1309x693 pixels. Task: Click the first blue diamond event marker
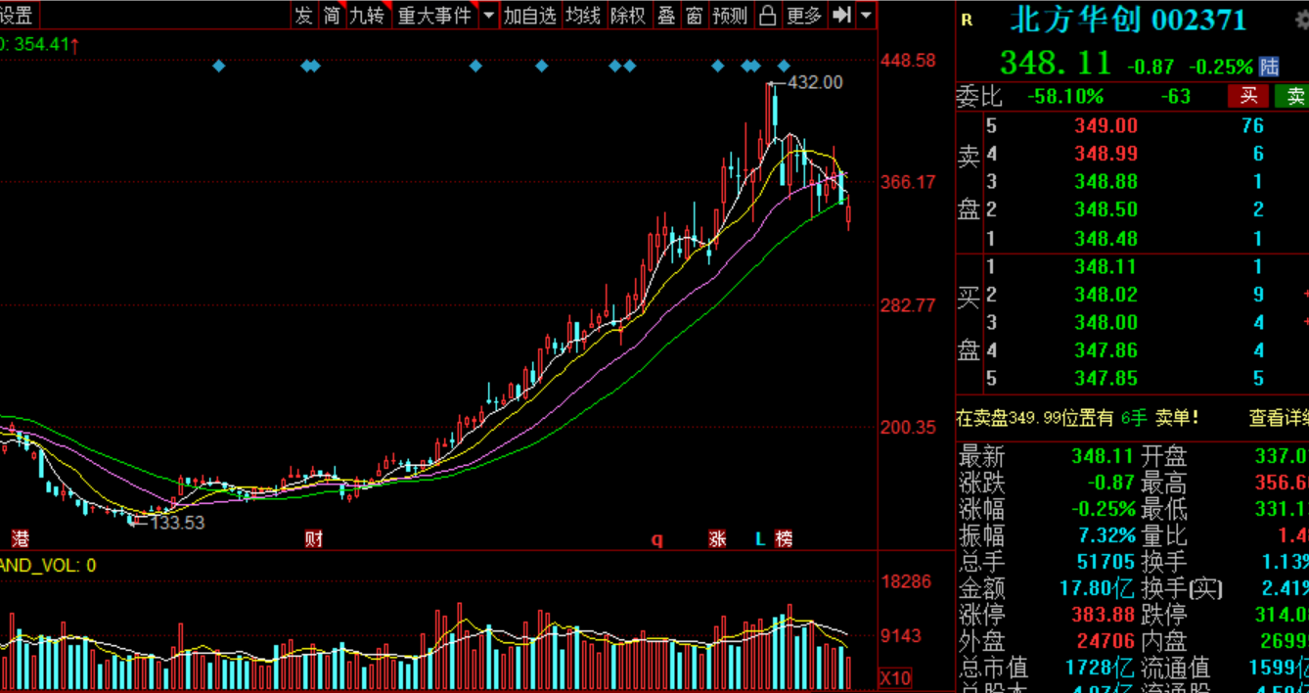pos(218,66)
